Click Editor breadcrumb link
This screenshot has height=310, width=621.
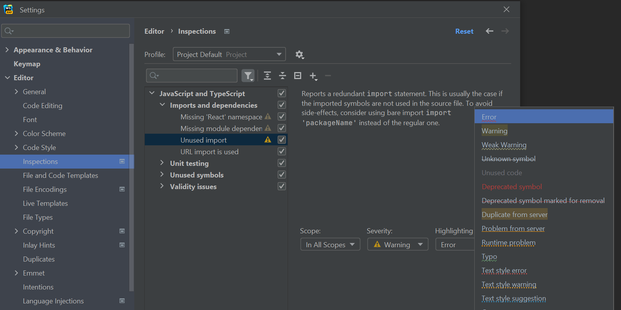pyautogui.click(x=154, y=31)
